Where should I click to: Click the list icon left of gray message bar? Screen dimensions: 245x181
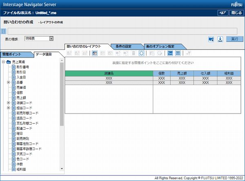point(4,31)
